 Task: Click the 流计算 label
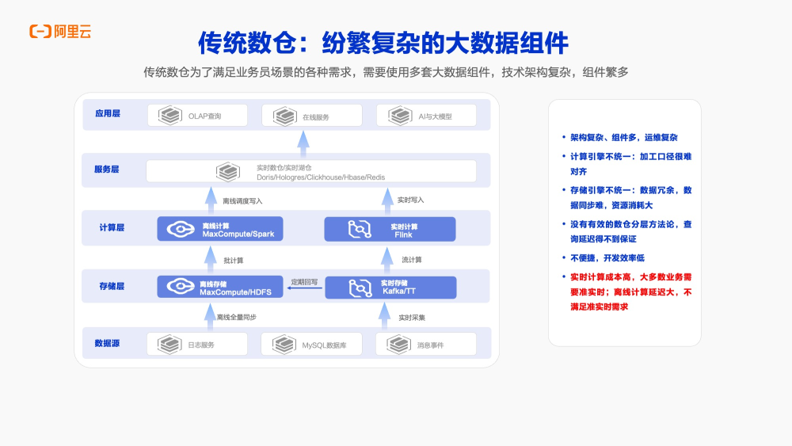click(412, 260)
